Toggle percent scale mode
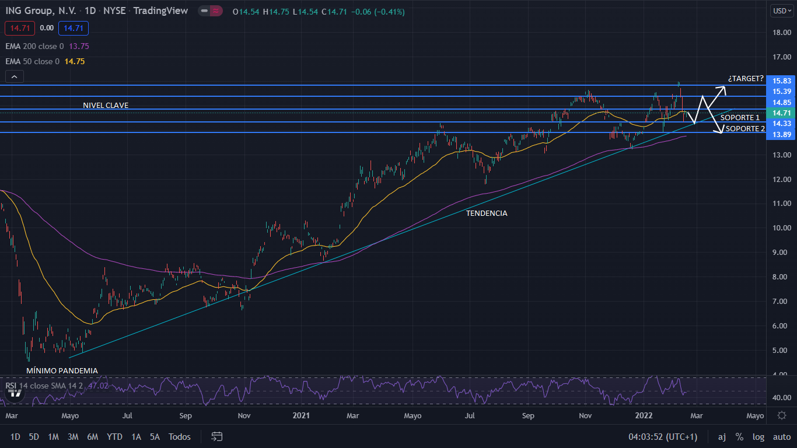Viewport: 797px width, 448px height. point(739,436)
